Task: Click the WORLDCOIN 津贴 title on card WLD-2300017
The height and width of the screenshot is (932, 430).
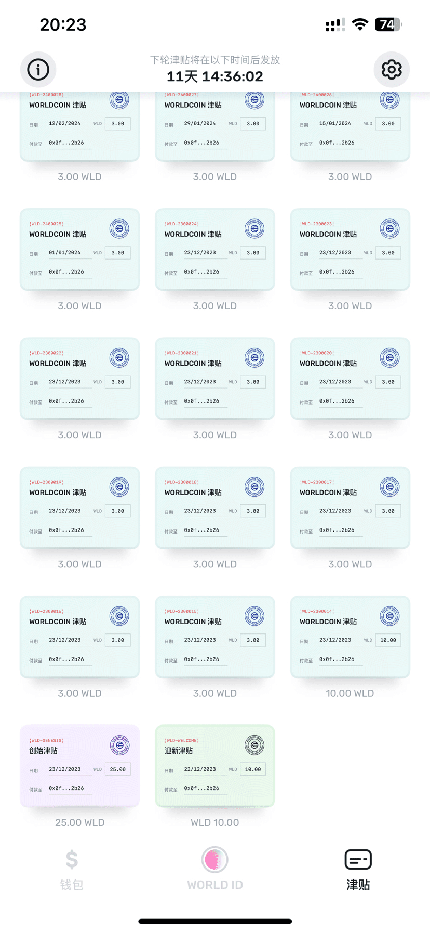Action: click(328, 493)
